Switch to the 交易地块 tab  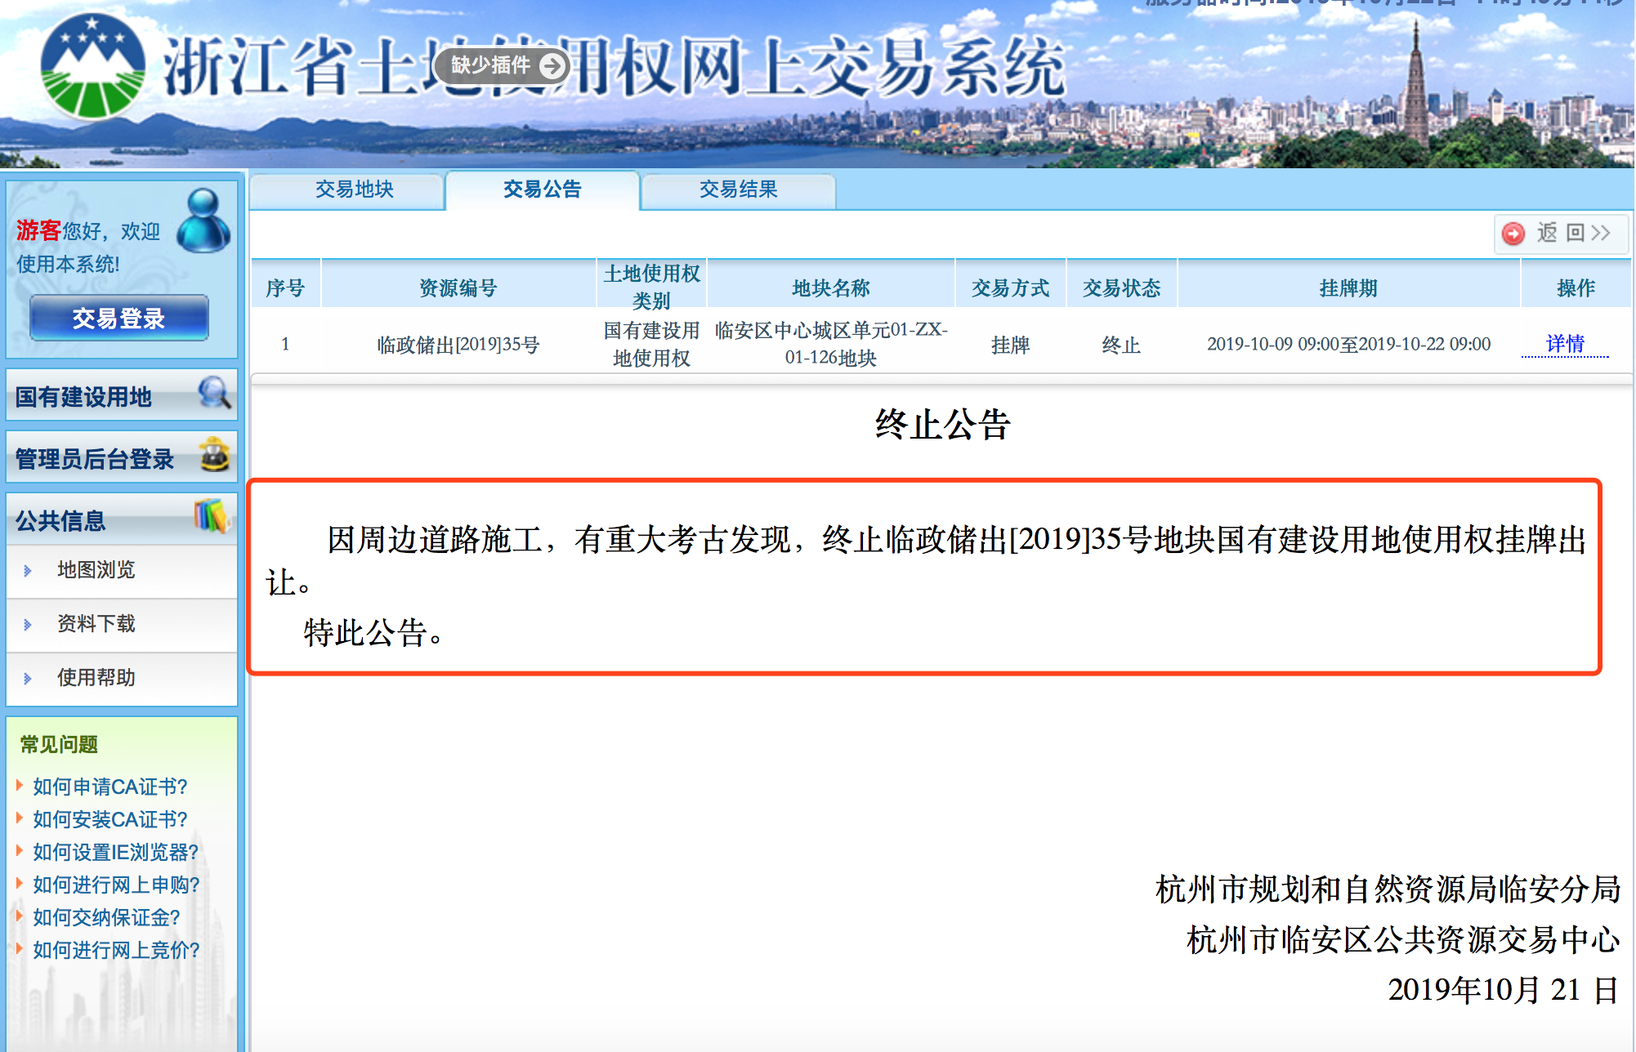pos(354,189)
